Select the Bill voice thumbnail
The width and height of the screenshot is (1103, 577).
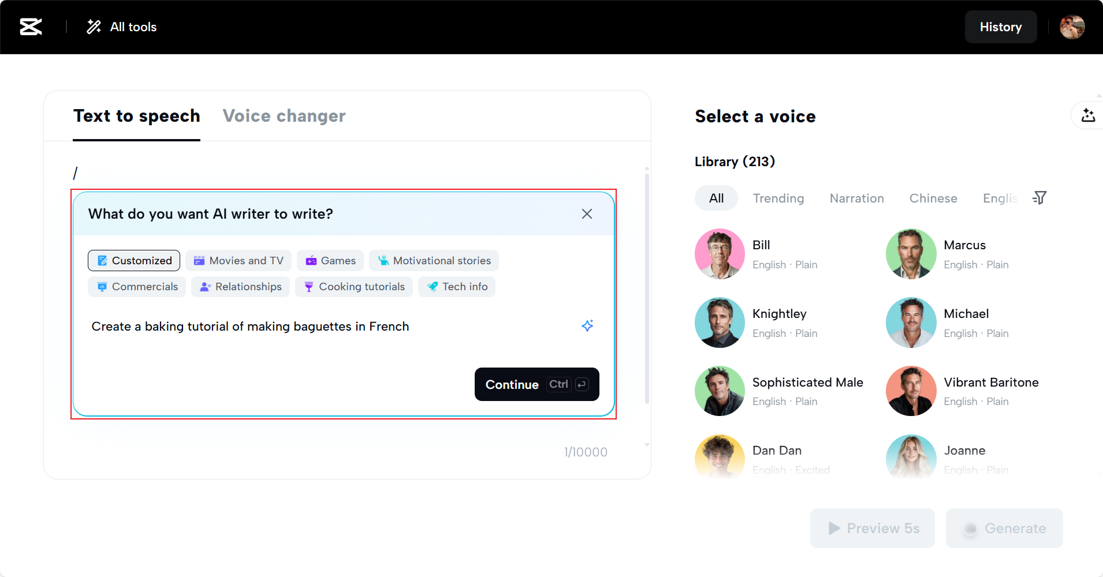[x=720, y=254]
